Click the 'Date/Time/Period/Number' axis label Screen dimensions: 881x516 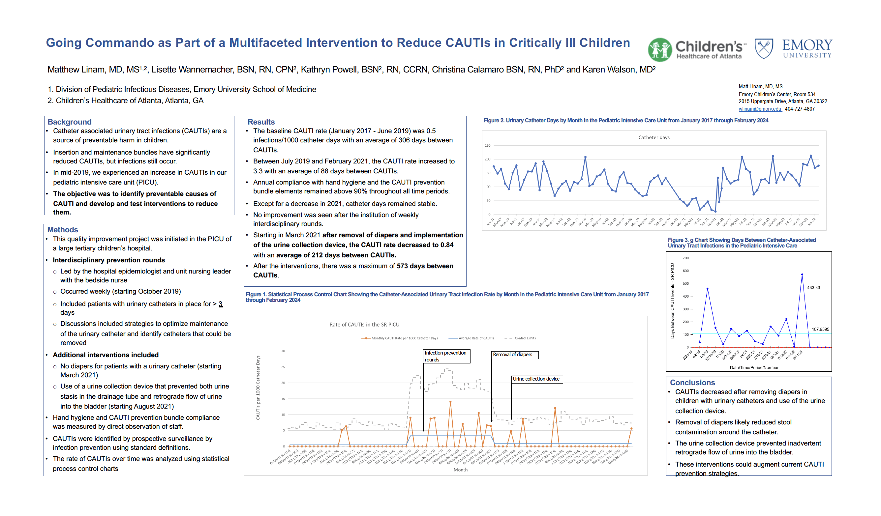(x=754, y=367)
